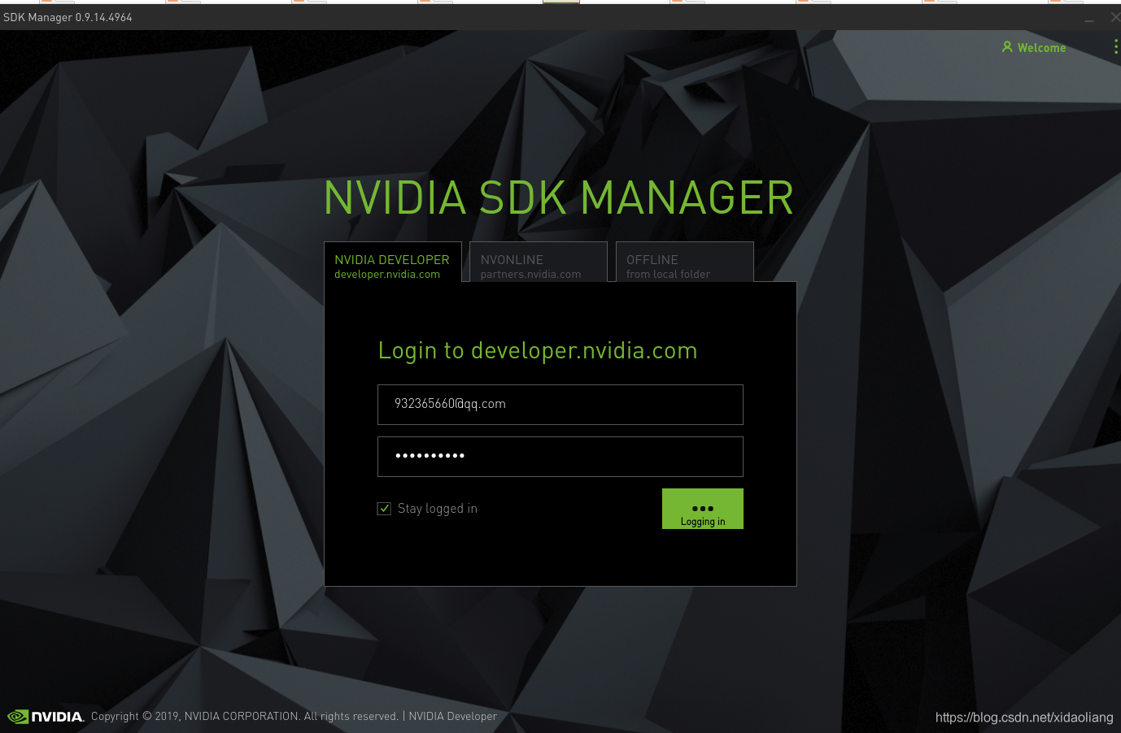Image resolution: width=1121 pixels, height=733 pixels.
Task: Switch to the OFFLINE local folder tab
Action: click(685, 262)
